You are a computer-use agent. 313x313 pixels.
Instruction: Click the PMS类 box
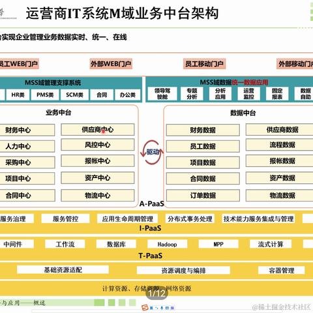[45, 95]
